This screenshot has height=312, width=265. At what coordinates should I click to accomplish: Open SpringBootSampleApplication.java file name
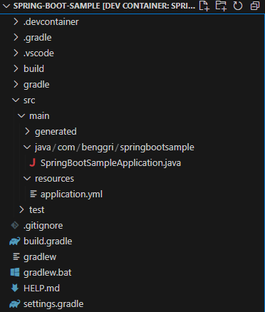coord(110,163)
